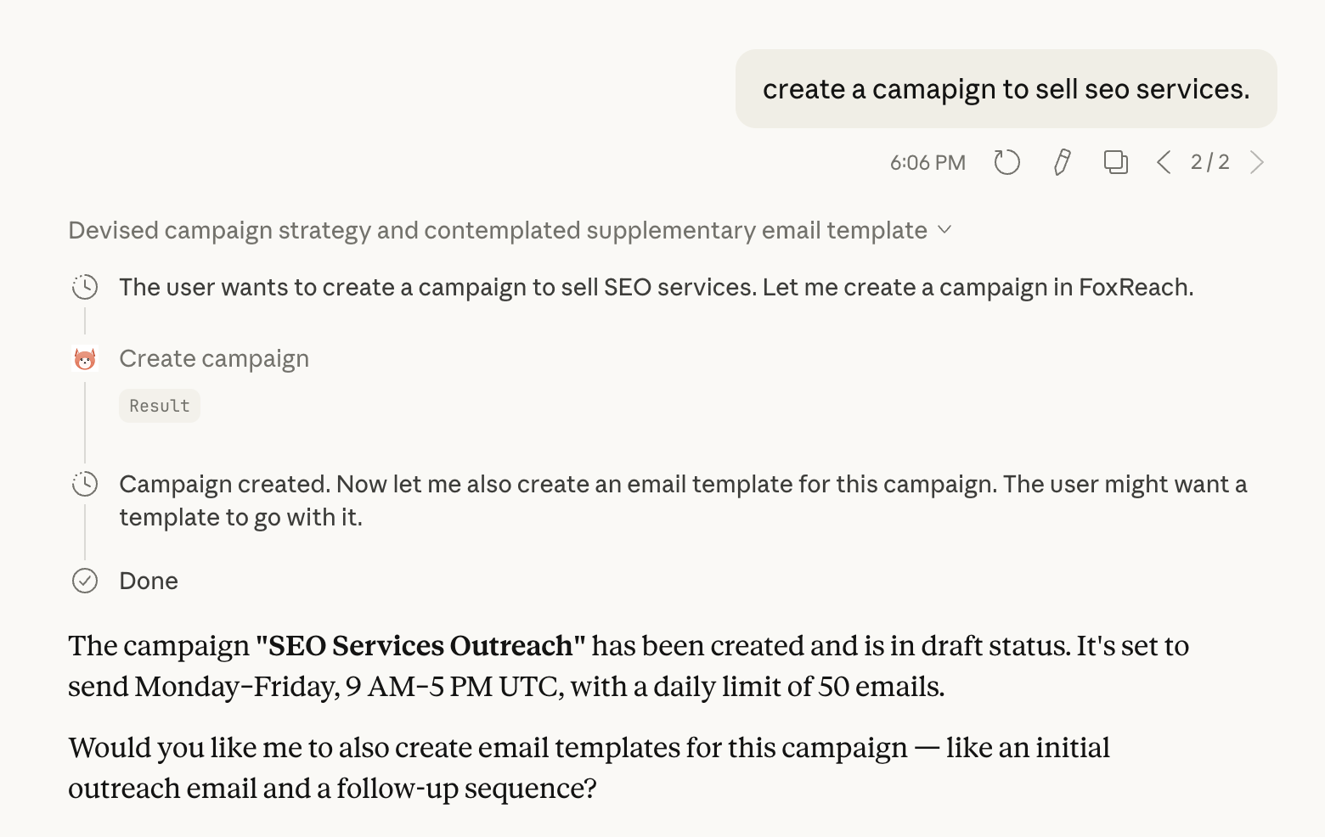Click the FoxReach fox icon beside Create campaign
Viewport: 1325px width, 837px height.
pos(85,358)
